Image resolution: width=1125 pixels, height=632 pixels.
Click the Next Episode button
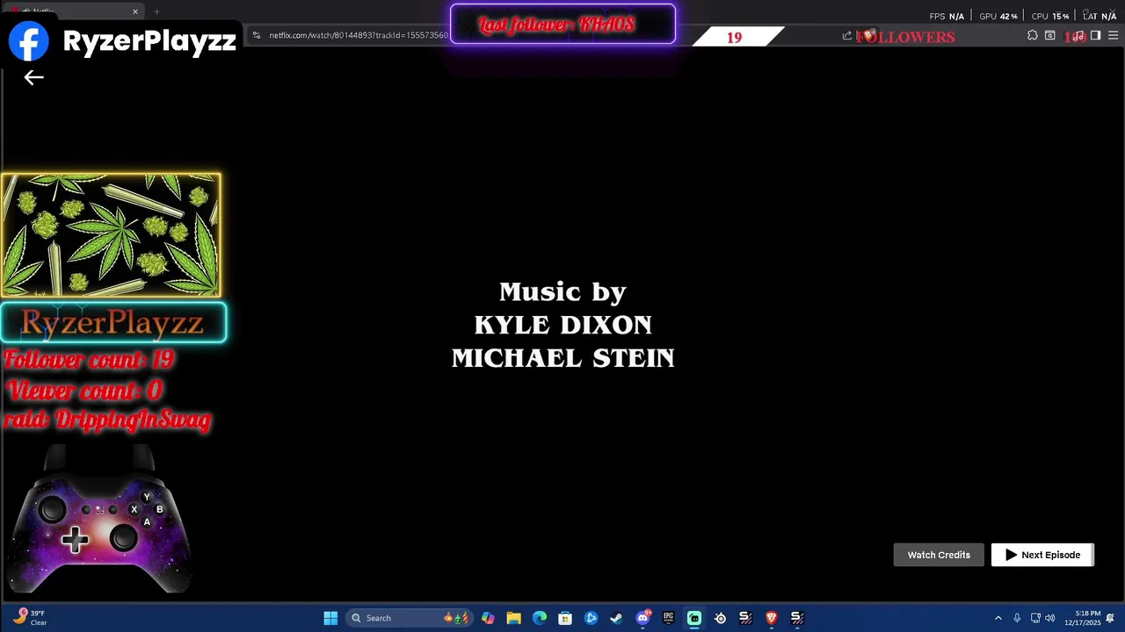[x=1042, y=555]
